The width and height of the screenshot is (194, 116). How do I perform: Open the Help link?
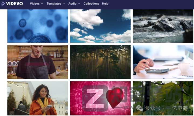105,4
